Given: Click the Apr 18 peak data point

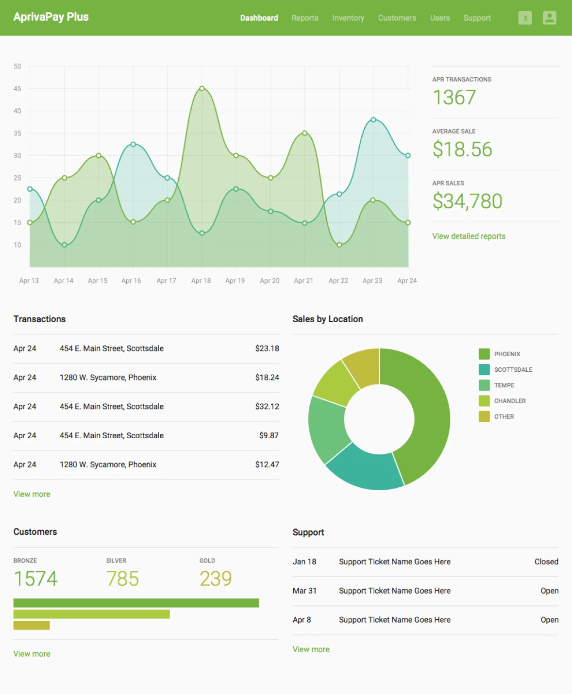Looking at the screenshot, I should click(x=201, y=88).
